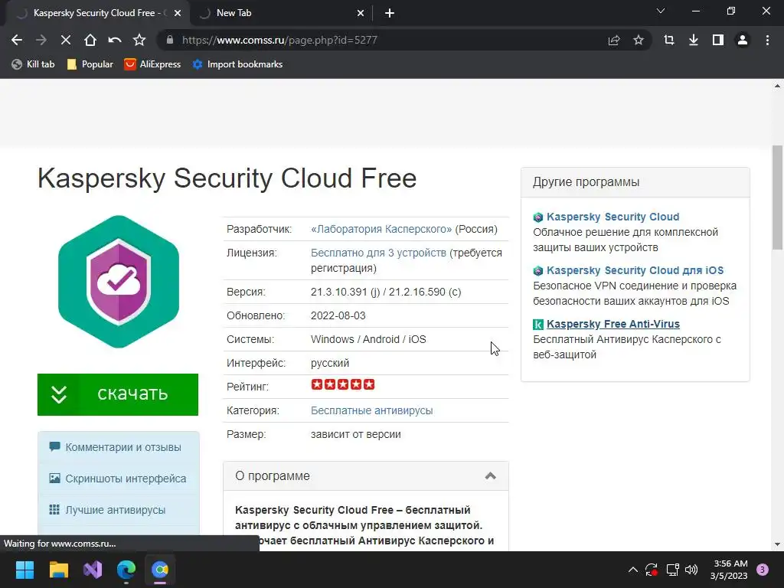Open the volume control in tray
The width and height of the screenshot is (784, 588).
tap(691, 570)
